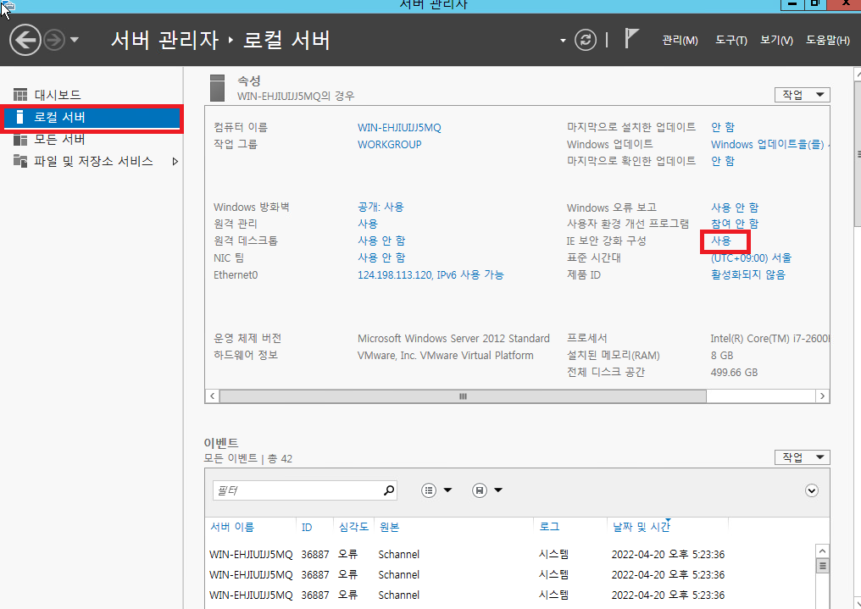Viewport: 861px width, 609px height.
Task: Click NIC 팀 value 사용 안 함
Action: 381,257
